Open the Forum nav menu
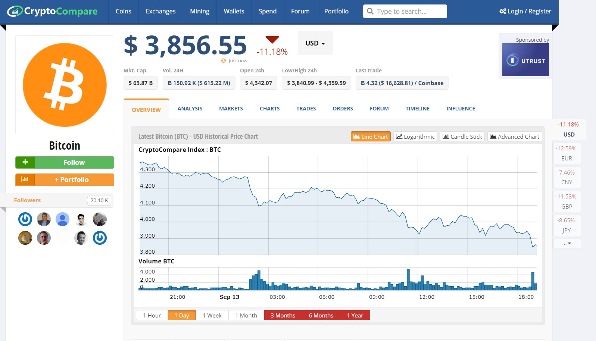 pos(300,11)
